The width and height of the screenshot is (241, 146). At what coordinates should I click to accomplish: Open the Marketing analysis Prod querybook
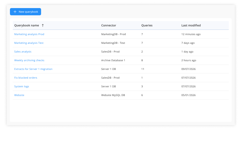tap(29, 34)
